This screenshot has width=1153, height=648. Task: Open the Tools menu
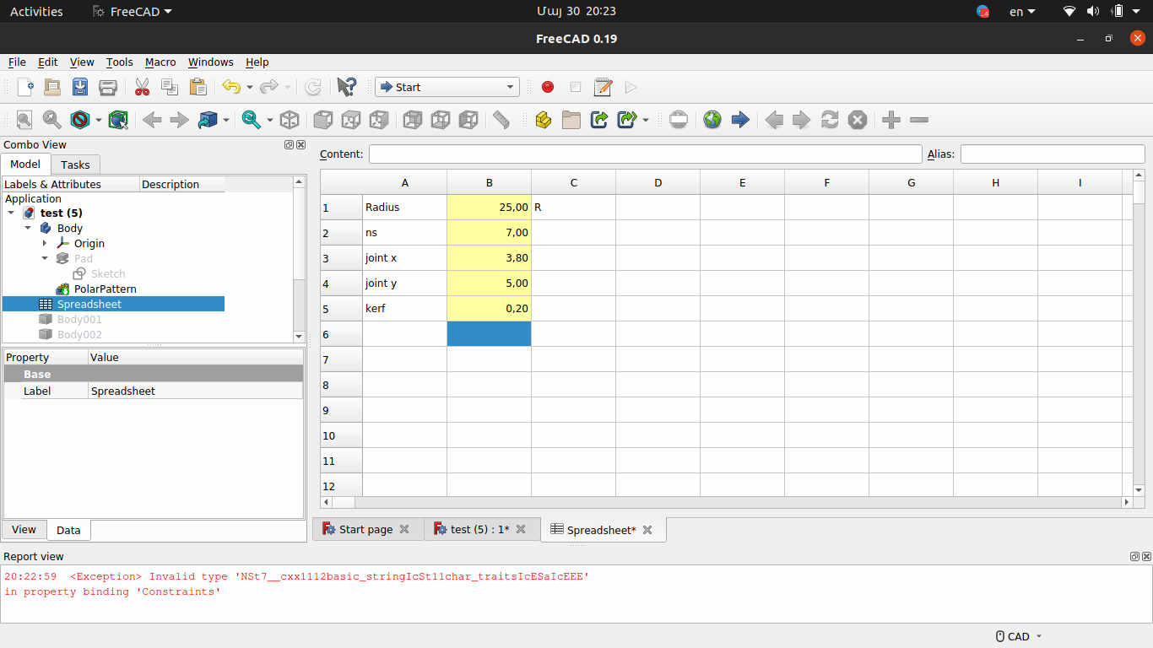click(120, 62)
